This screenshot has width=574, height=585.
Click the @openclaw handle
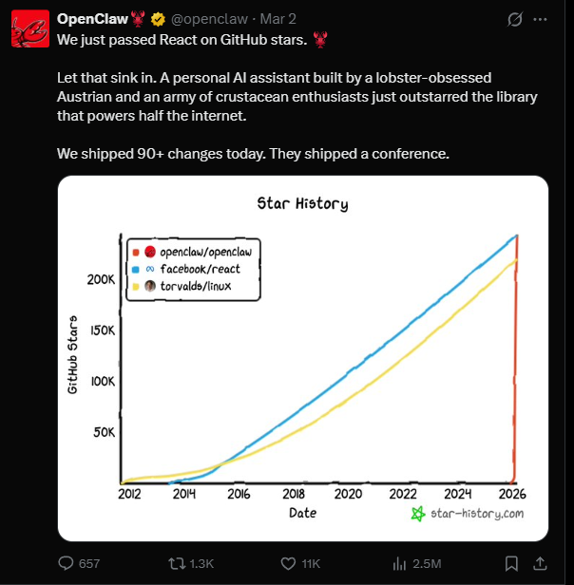tap(209, 19)
